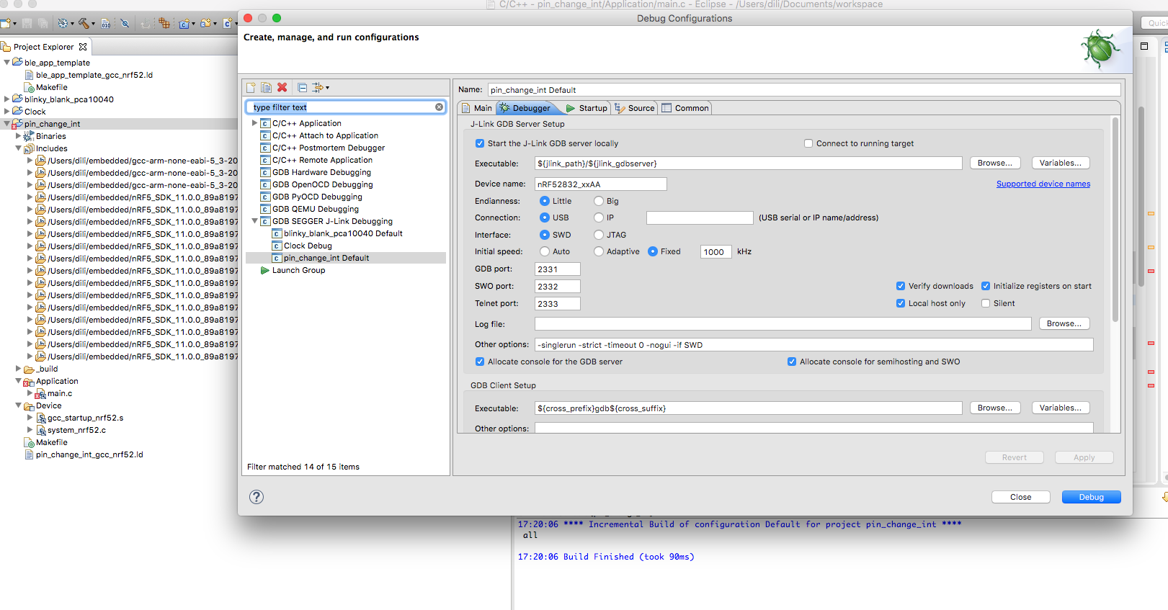Select GDB PyOCD Debugging type
Image resolution: width=1168 pixels, height=610 pixels.
pos(317,197)
